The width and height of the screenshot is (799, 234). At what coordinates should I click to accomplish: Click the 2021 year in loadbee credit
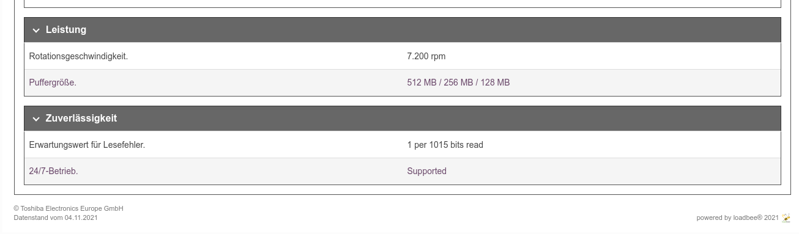click(771, 218)
